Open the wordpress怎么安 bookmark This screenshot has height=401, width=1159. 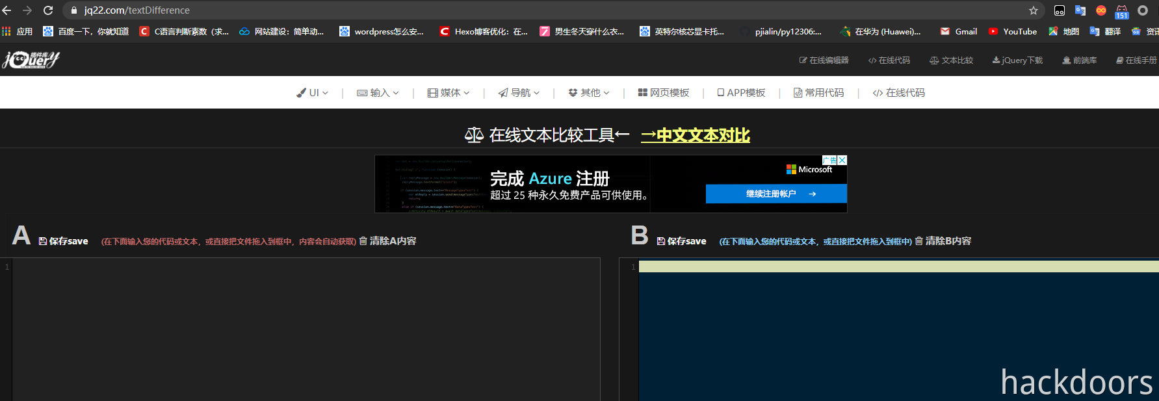[x=382, y=31]
